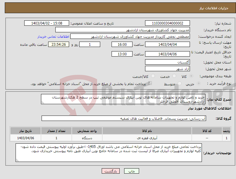This screenshot has height=179, width=236.
Task: Click the request creator name field
Action: (130, 37)
